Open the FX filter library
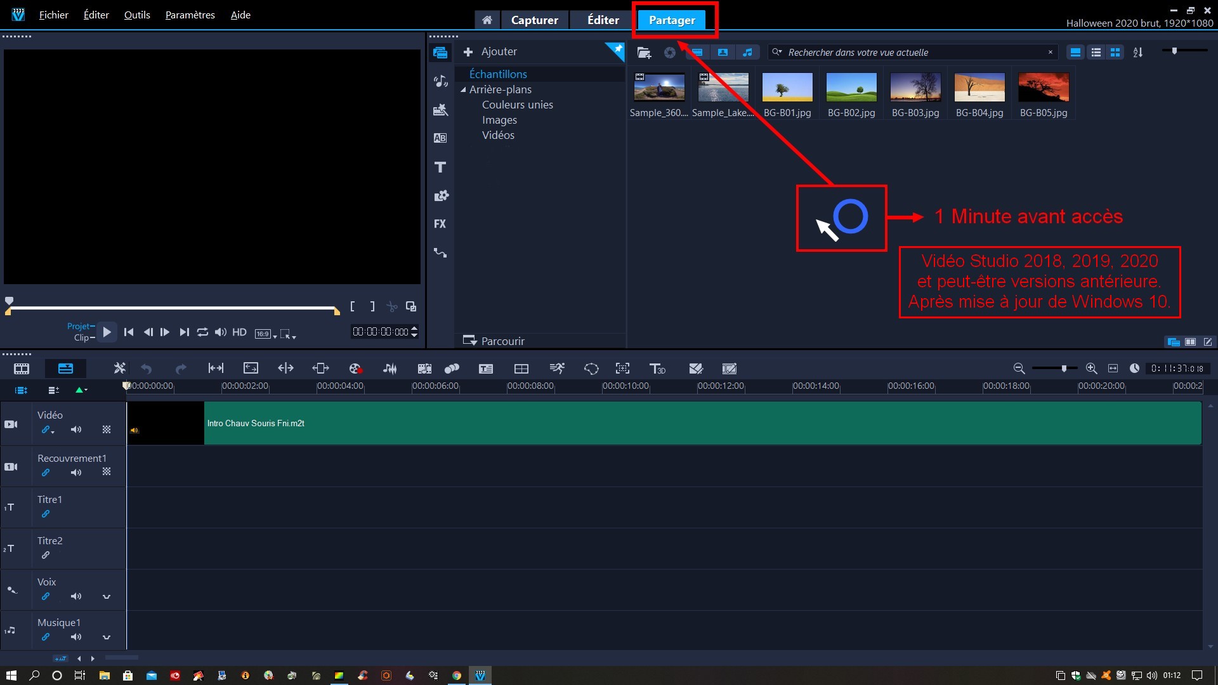 pyautogui.click(x=440, y=224)
